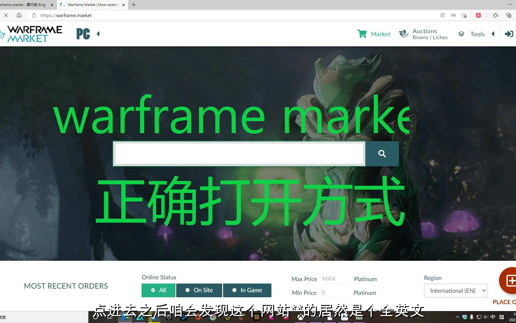Click the Tools layers icon
The height and width of the screenshot is (323, 516).
point(461,34)
